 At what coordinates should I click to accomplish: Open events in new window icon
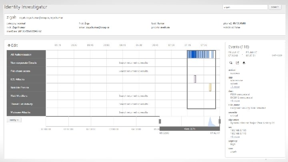pos(237,63)
